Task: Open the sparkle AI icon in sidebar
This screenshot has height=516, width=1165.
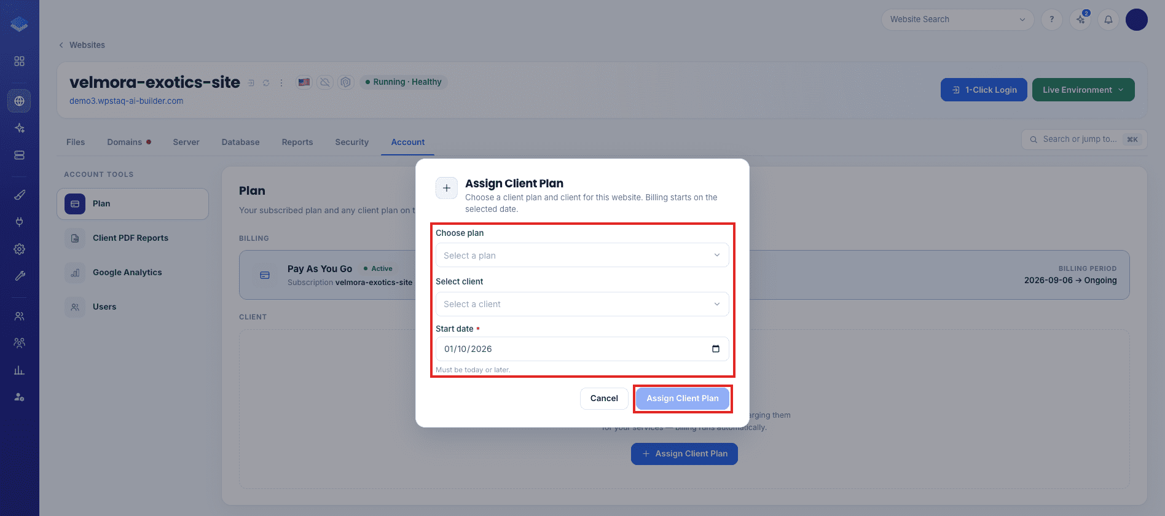Action: pos(20,128)
